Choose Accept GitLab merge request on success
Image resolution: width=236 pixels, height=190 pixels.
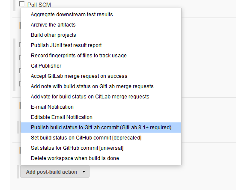(101, 76)
